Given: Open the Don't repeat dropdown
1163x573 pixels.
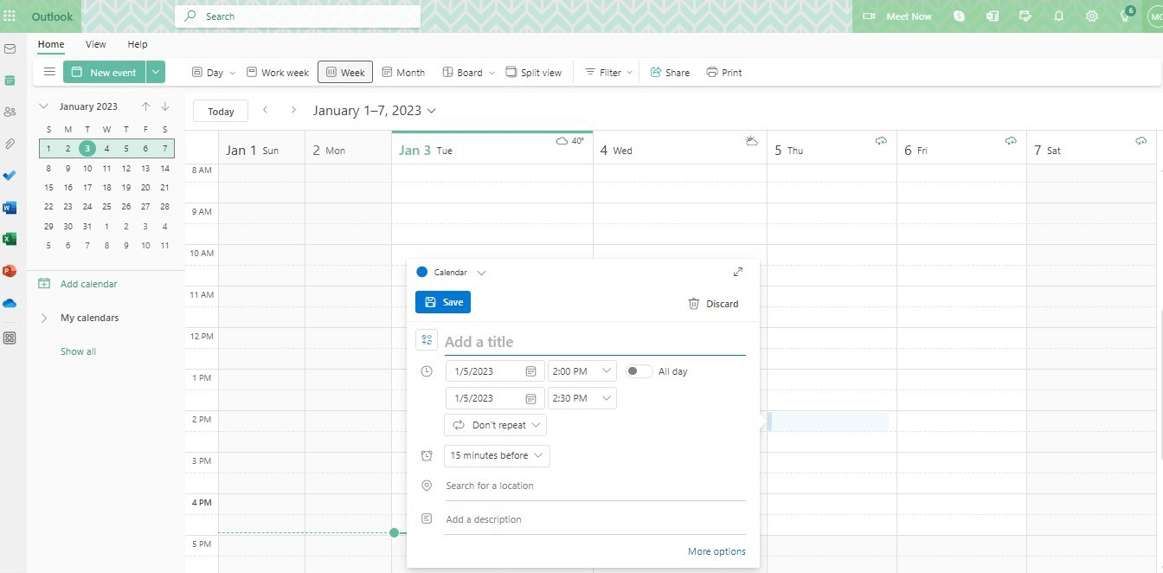Looking at the screenshot, I should click(495, 425).
